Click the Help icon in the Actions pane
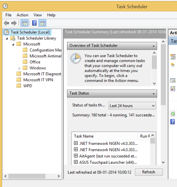This screenshot has height=187, width=177. click(173, 122)
